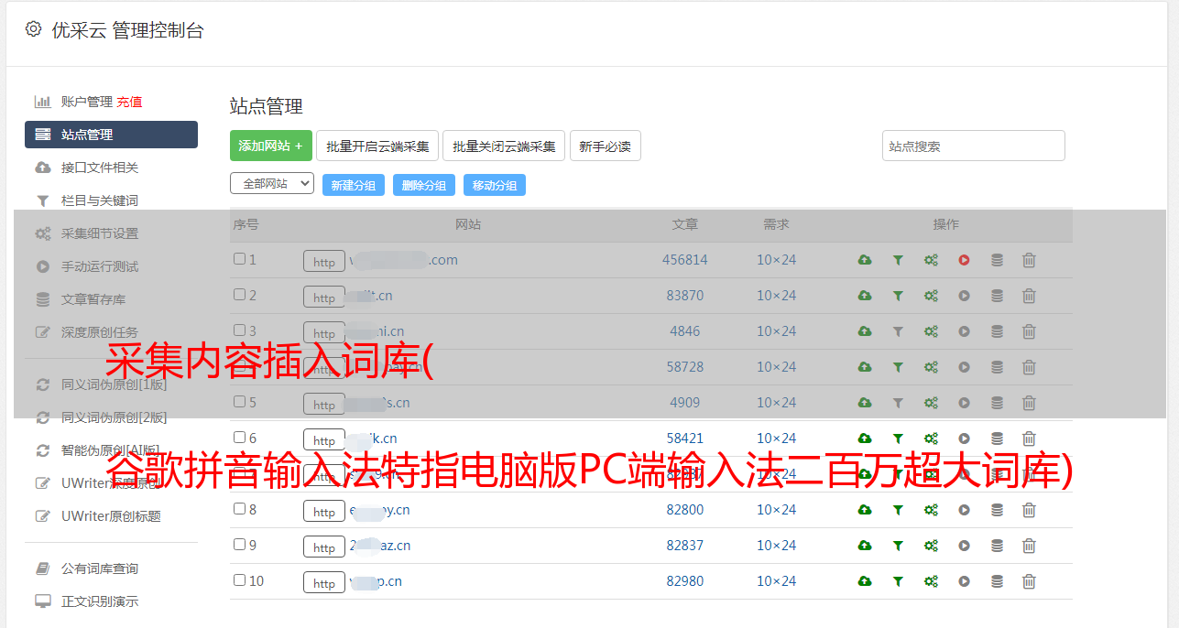Open the gears icon for row 4 (58728)
Screen dimensions: 1179x628
pos(931,367)
